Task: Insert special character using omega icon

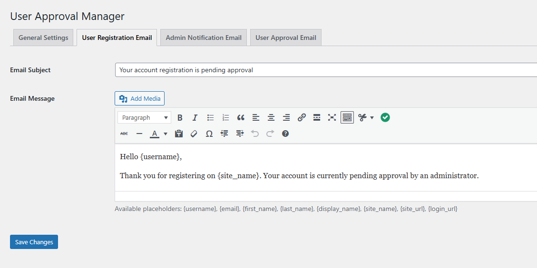Action: (209, 134)
